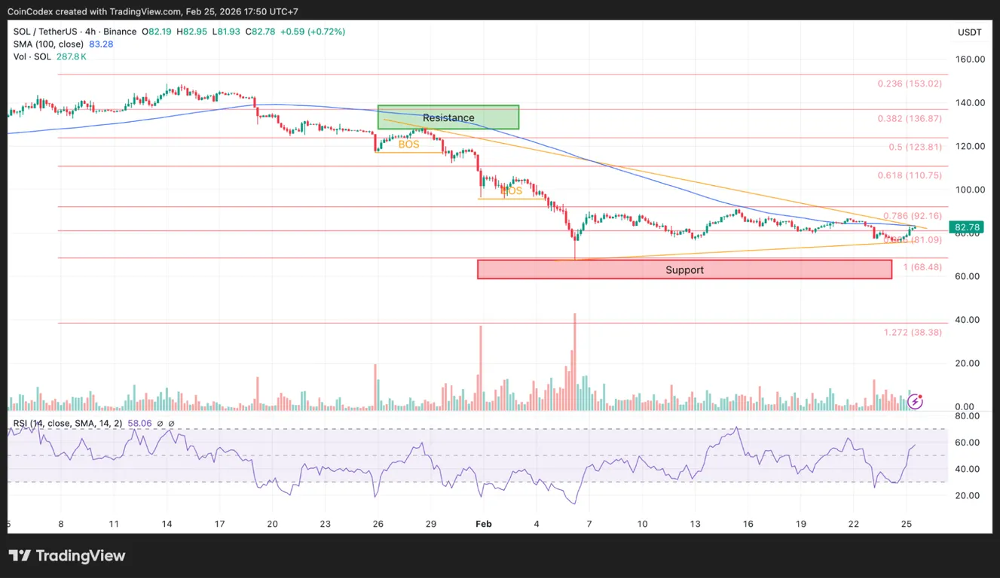Click the SMA value 83.28
The height and width of the screenshot is (578, 1000).
tap(101, 44)
